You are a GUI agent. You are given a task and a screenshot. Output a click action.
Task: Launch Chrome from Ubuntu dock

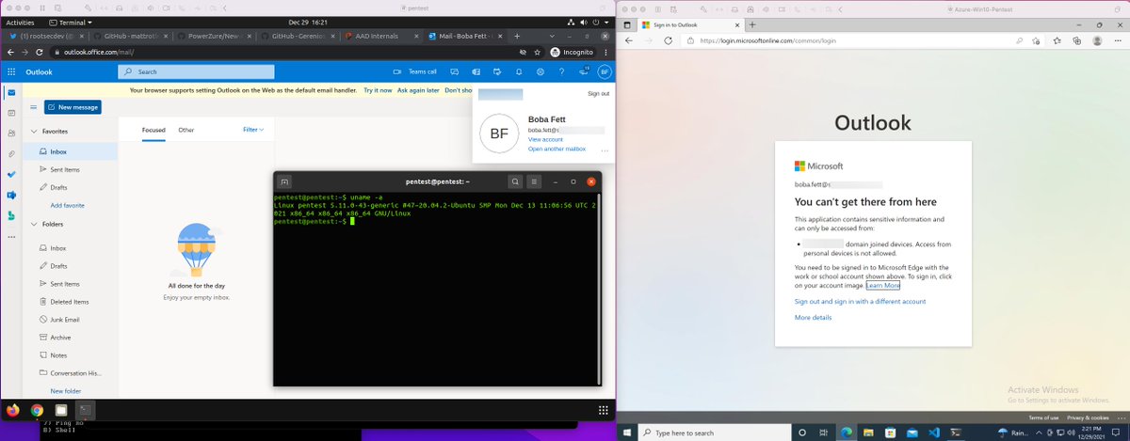[37, 410]
